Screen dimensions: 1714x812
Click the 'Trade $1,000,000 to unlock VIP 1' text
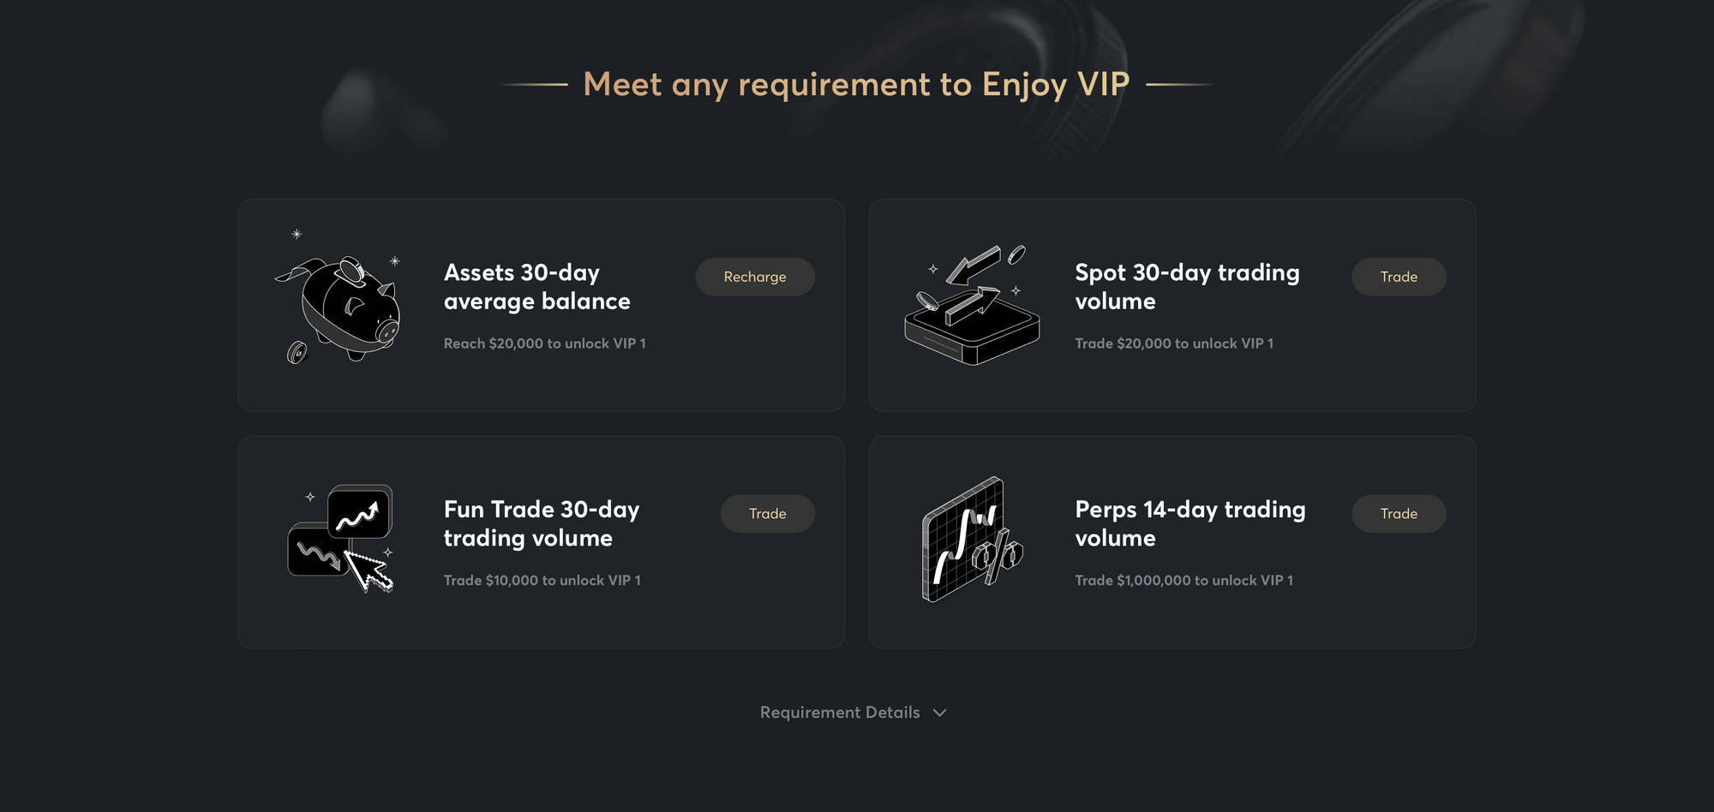tap(1184, 581)
